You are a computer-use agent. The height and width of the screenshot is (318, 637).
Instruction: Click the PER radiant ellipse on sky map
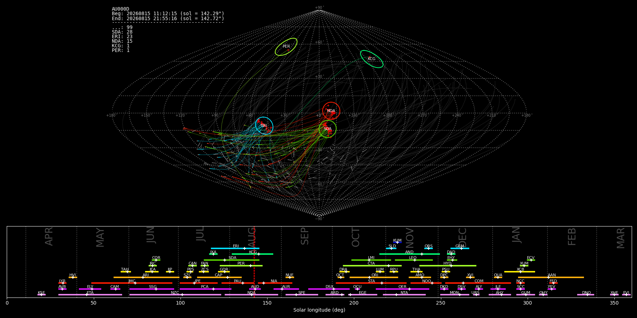tap(286, 47)
